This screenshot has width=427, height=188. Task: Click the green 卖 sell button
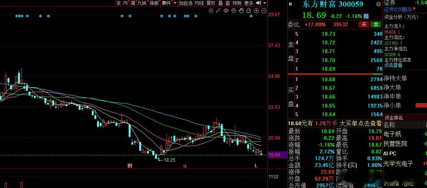(376, 24)
